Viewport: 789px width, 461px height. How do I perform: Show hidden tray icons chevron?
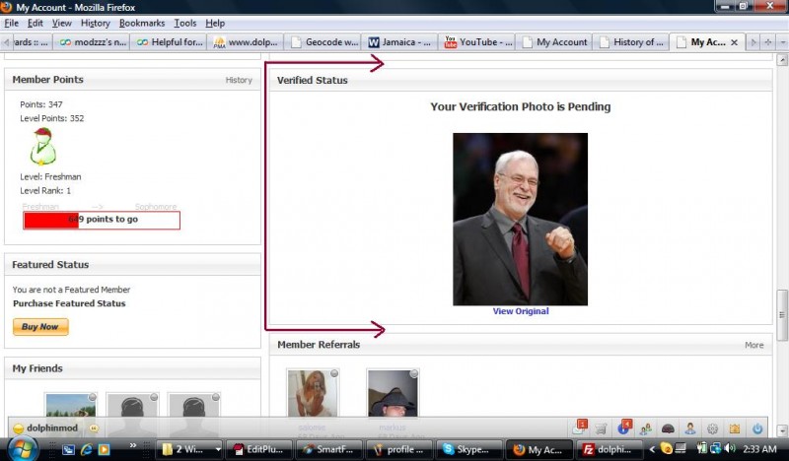[x=652, y=449]
